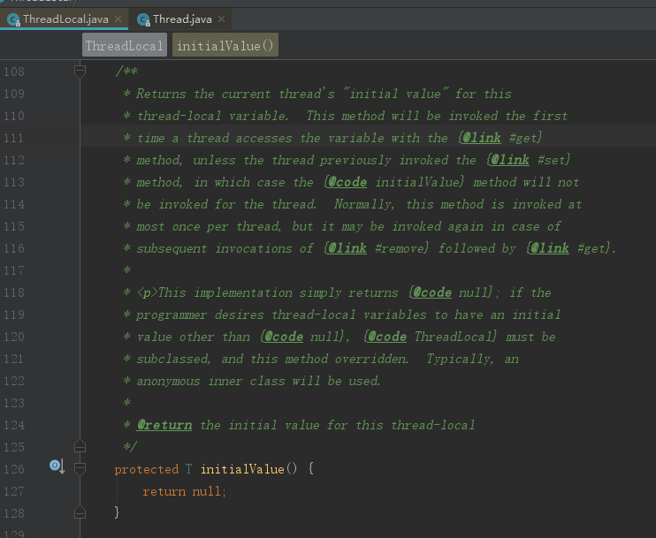Viewport: 656px width, 538px height.
Task: Fold the method closing brace at line 128
Action: click(80, 512)
